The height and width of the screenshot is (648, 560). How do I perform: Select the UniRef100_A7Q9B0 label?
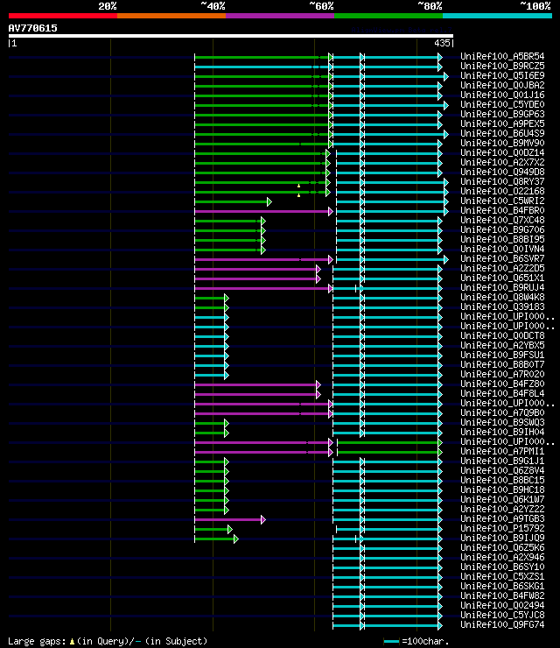click(x=502, y=412)
